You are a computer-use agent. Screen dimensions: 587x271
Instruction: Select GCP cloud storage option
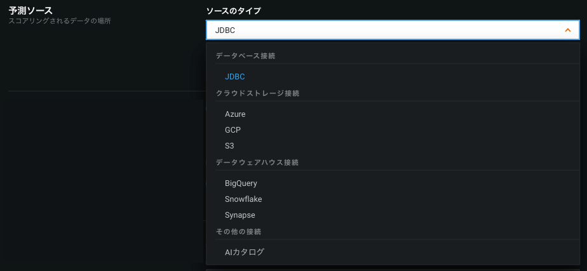(x=233, y=129)
